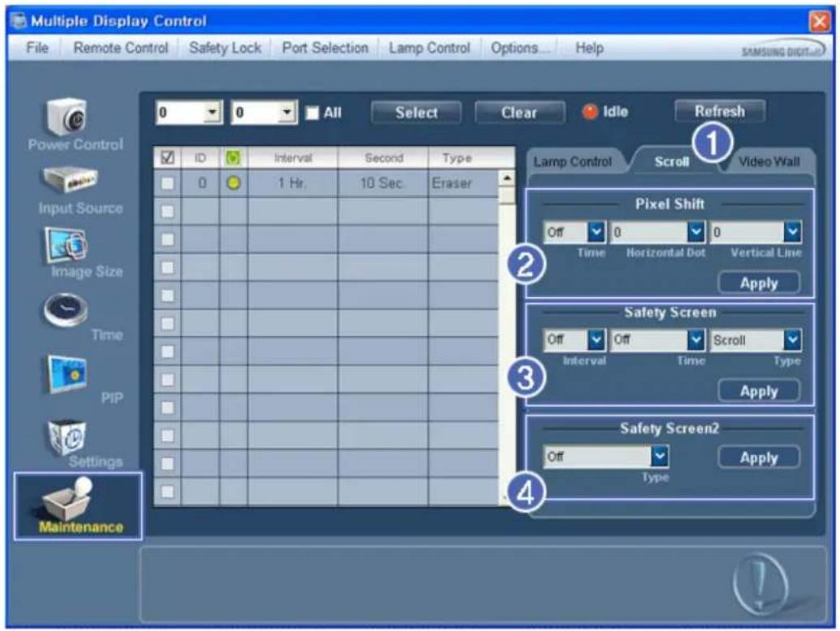Image resolution: width=840 pixels, height=631 pixels.
Task: Check the last checkbox in the display list
Action: [167, 491]
